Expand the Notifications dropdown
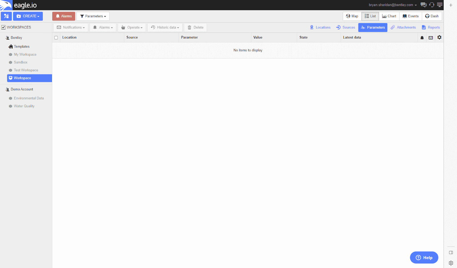Screen dimensions: 457x268 [x=71, y=27]
